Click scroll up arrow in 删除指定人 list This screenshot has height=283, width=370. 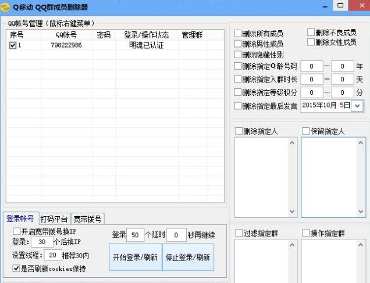(292, 142)
